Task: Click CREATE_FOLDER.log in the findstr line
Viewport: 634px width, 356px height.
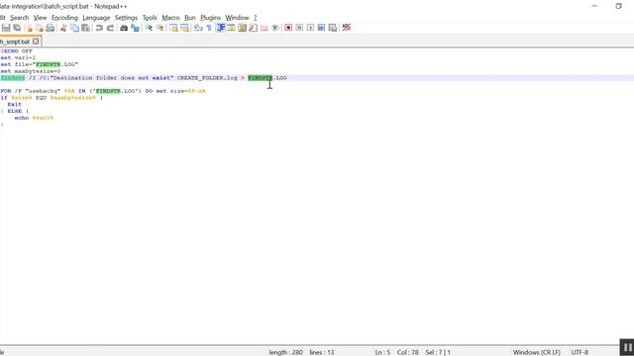Action: click(207, 78)
